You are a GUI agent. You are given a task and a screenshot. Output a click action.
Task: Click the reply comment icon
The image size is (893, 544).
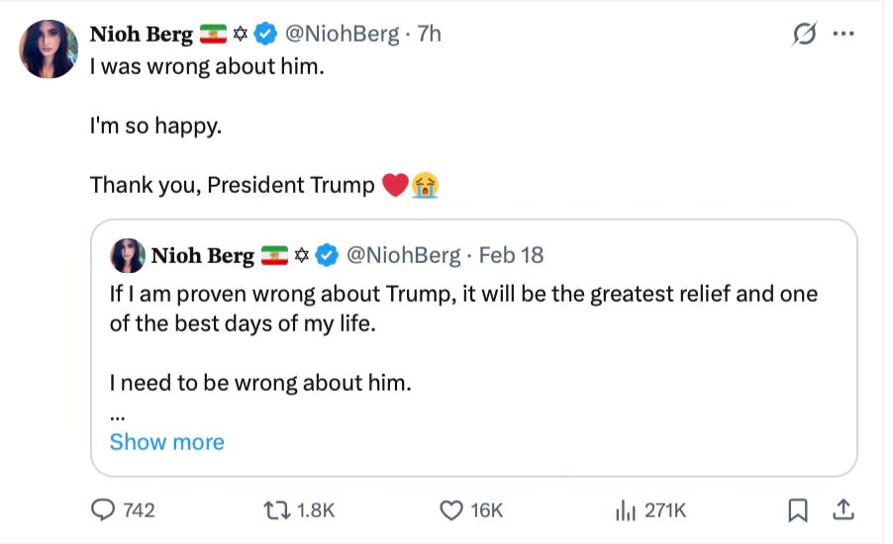(x=104, y=509)
